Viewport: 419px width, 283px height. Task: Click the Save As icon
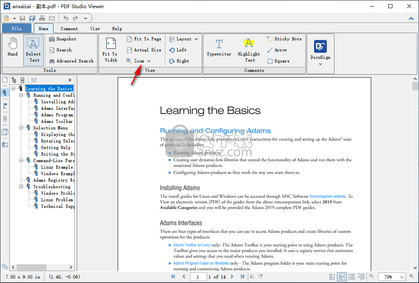click(32, 18)
